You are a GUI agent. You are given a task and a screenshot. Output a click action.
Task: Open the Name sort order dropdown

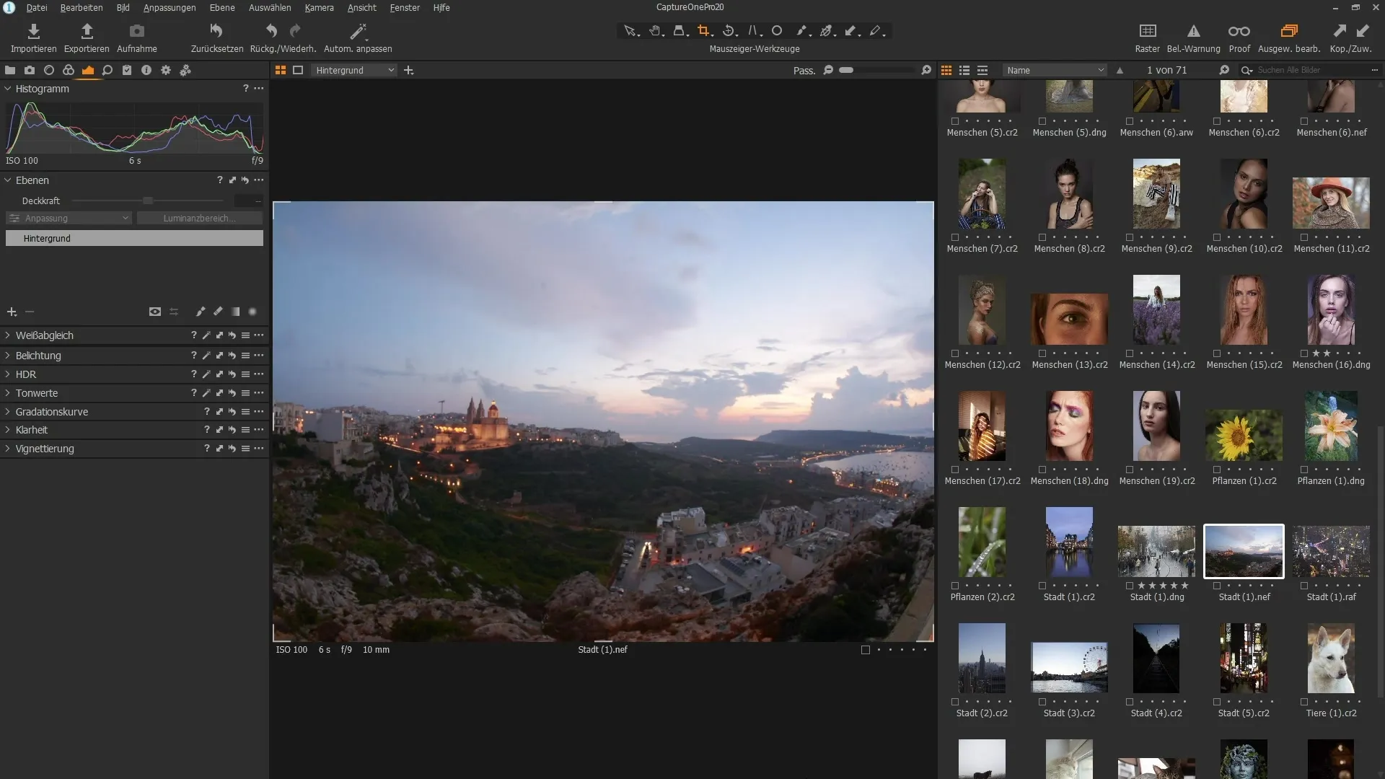click(1055, 70)
